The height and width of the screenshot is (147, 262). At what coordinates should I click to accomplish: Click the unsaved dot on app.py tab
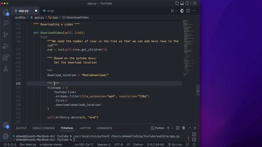pos(36,11)
